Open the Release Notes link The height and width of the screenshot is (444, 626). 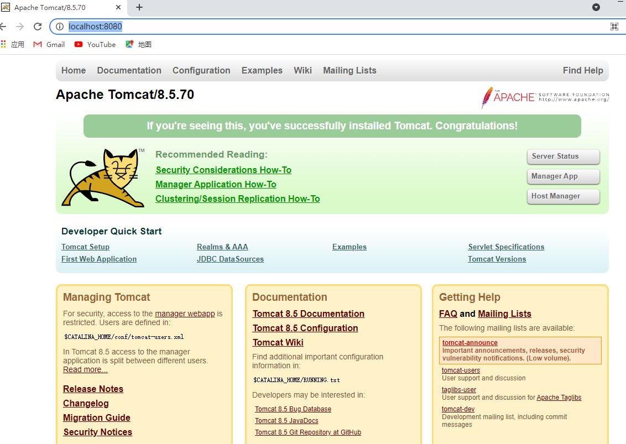point(93,389)
